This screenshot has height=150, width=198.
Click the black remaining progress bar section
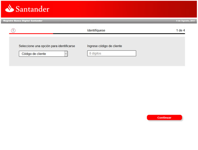[119, 34]
